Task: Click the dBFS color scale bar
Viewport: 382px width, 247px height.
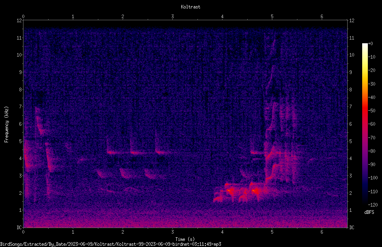Action: (x=365, y=124)
